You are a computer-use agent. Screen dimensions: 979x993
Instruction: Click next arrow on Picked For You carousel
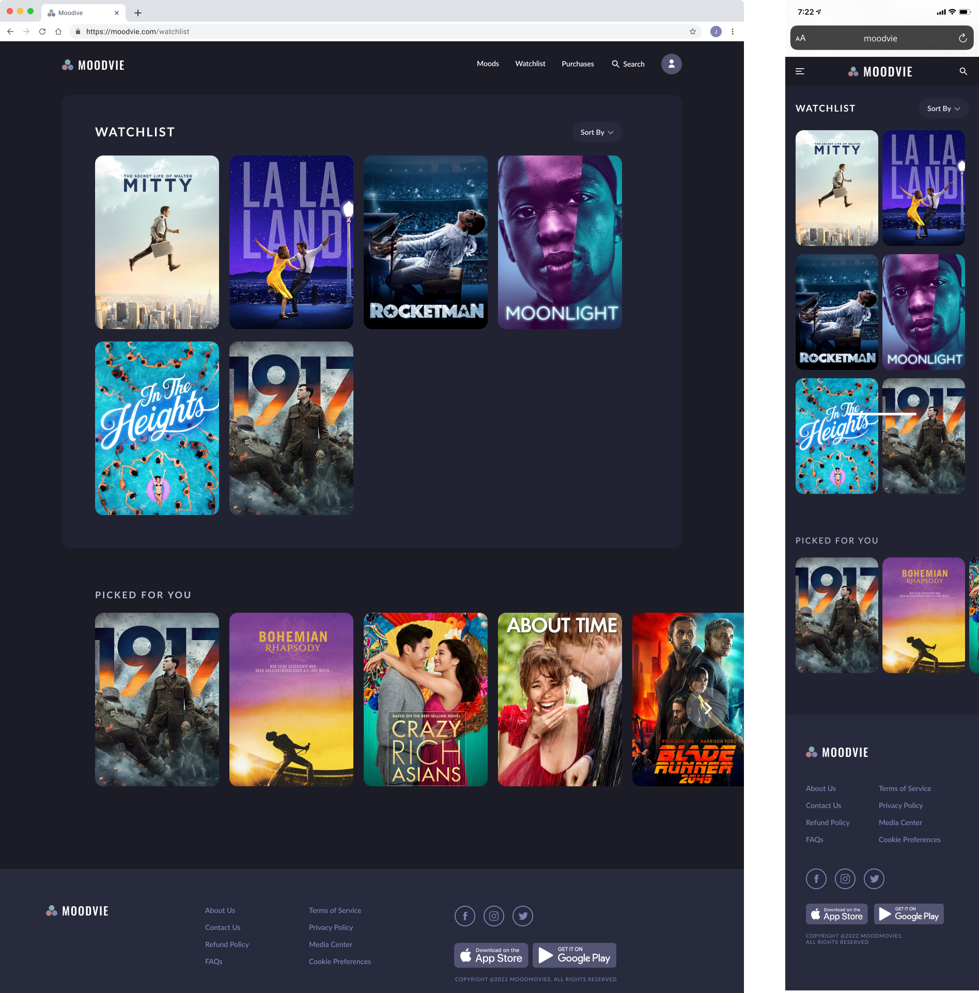(x=708, y=709)
